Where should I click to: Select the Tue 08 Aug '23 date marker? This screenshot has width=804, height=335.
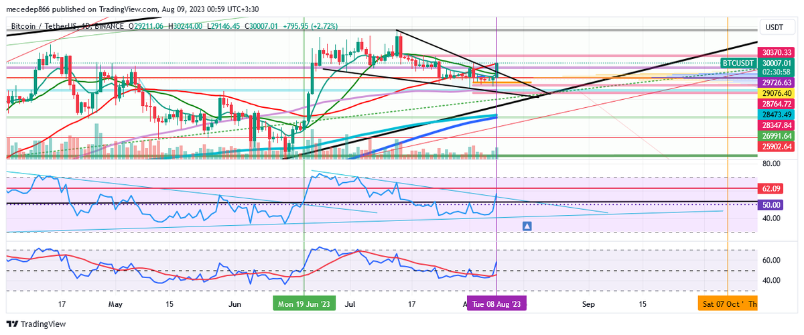[x=496, y=304]
